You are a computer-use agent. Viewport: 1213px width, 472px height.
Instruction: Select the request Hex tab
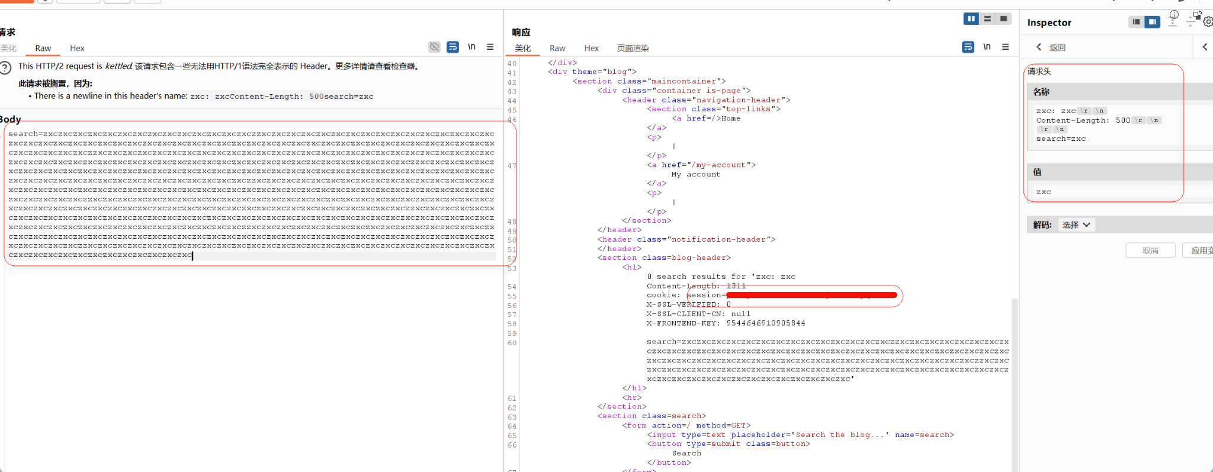click(x=77, y=49)
